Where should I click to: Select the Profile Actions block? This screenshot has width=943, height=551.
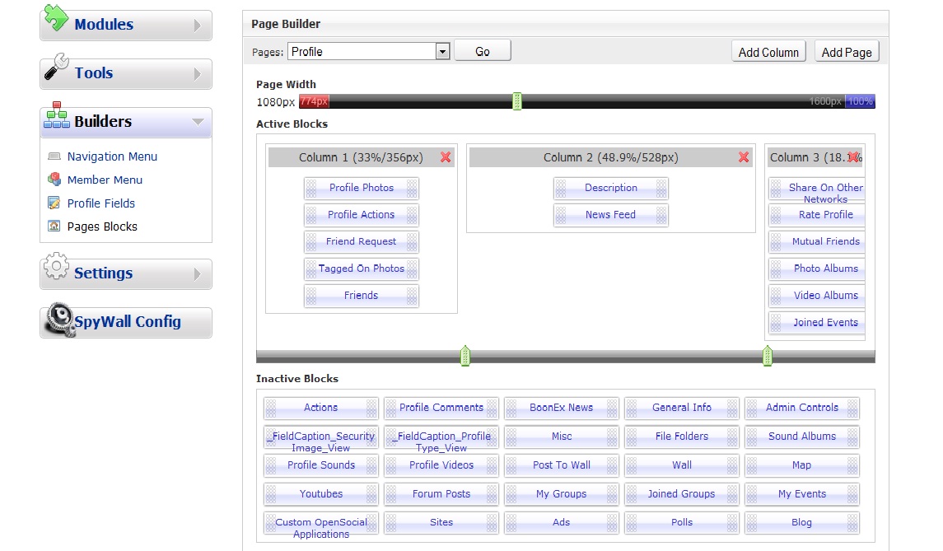[x=361, y=215]
